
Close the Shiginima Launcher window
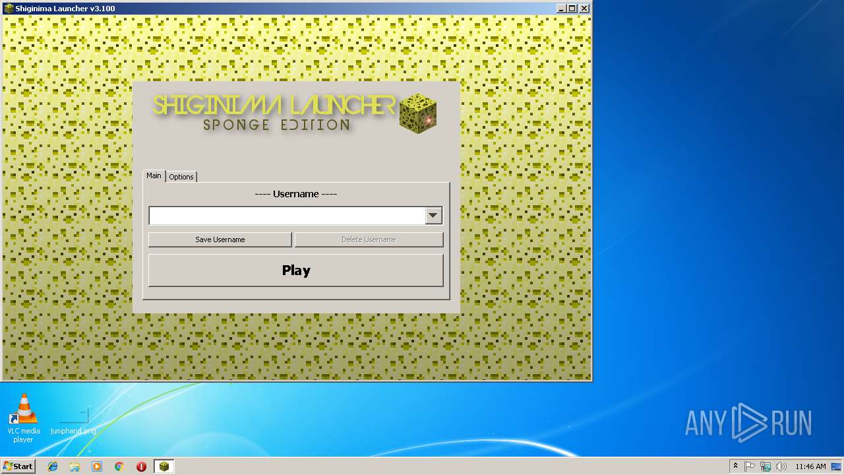(x=584, y=9)
